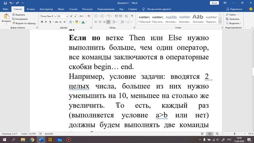Open the Выделить select dropdown
This screenshot has height=143, width=254.
(233, 23)
